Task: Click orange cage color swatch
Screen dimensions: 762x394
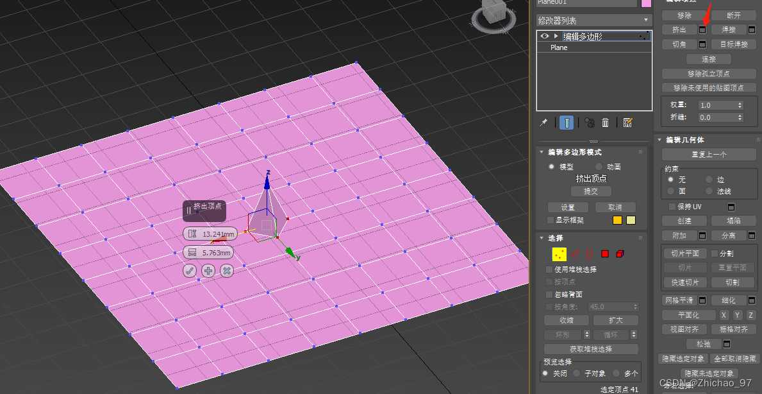Action: pos(617,220)
